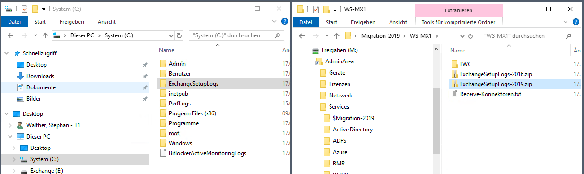
Task: Click properties checkmark icon in System (C:) title bar
Action: pyautogui.click(x=25, y=9)
